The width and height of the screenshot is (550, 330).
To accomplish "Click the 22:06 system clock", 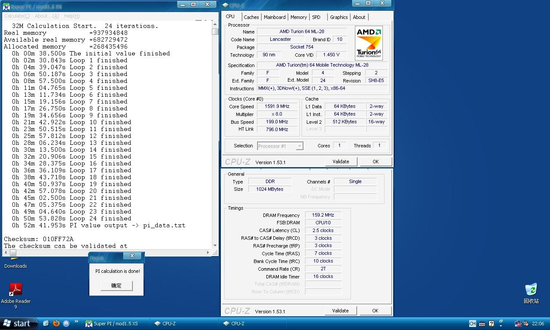I will [538, 324].
